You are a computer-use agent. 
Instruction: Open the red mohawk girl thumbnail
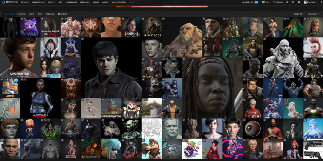313,47
